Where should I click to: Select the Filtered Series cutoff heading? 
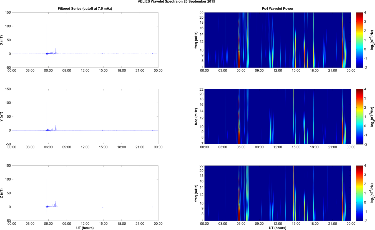[85, 9]
